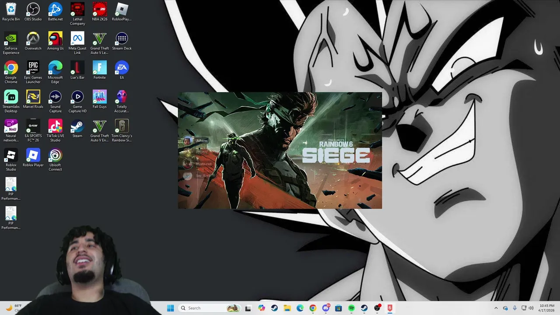Select the Grand Theft Auto V Legacy icon
The width and height of the screenshot is (560, 315).
[x=100, y=43]
